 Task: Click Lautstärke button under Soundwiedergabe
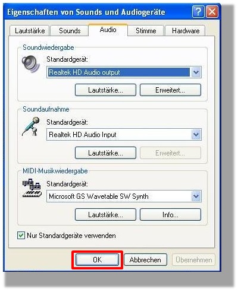pyautogui.click(x=105, y=90)
